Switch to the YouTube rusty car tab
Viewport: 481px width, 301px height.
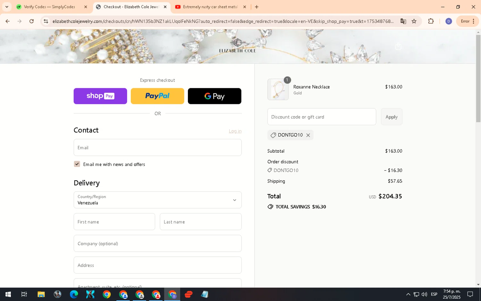coord(210,7)
